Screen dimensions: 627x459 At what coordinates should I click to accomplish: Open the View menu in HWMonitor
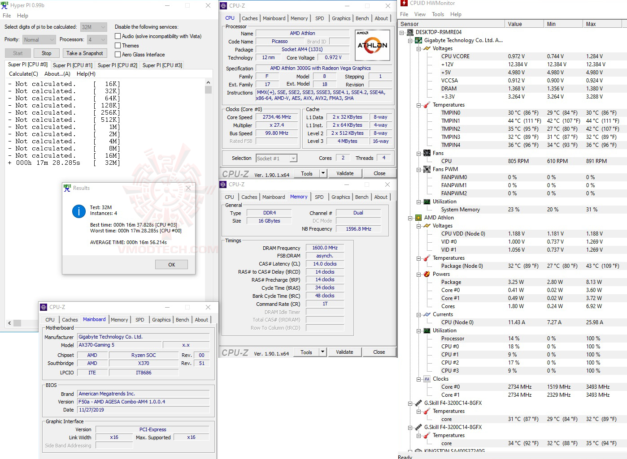point(420,14)
